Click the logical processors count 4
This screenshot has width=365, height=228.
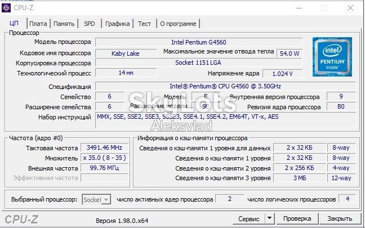pyautogui.click(x=348, y=199)
